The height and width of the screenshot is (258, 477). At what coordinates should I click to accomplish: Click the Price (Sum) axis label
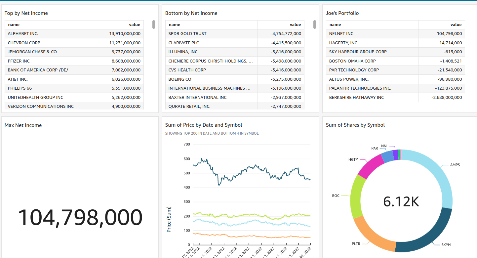click(169, 219)
